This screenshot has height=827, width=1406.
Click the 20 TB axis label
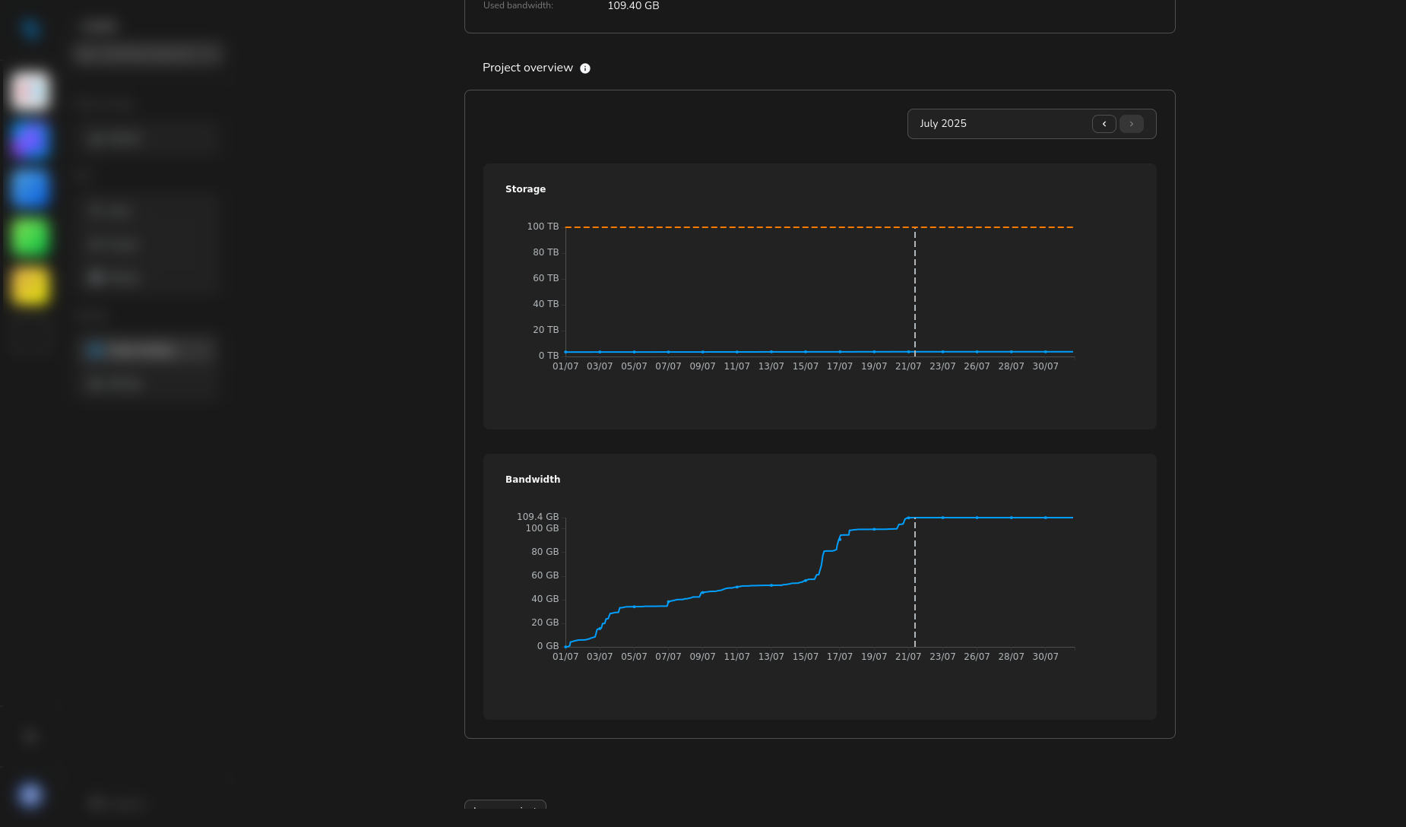(x=546, y=330)
